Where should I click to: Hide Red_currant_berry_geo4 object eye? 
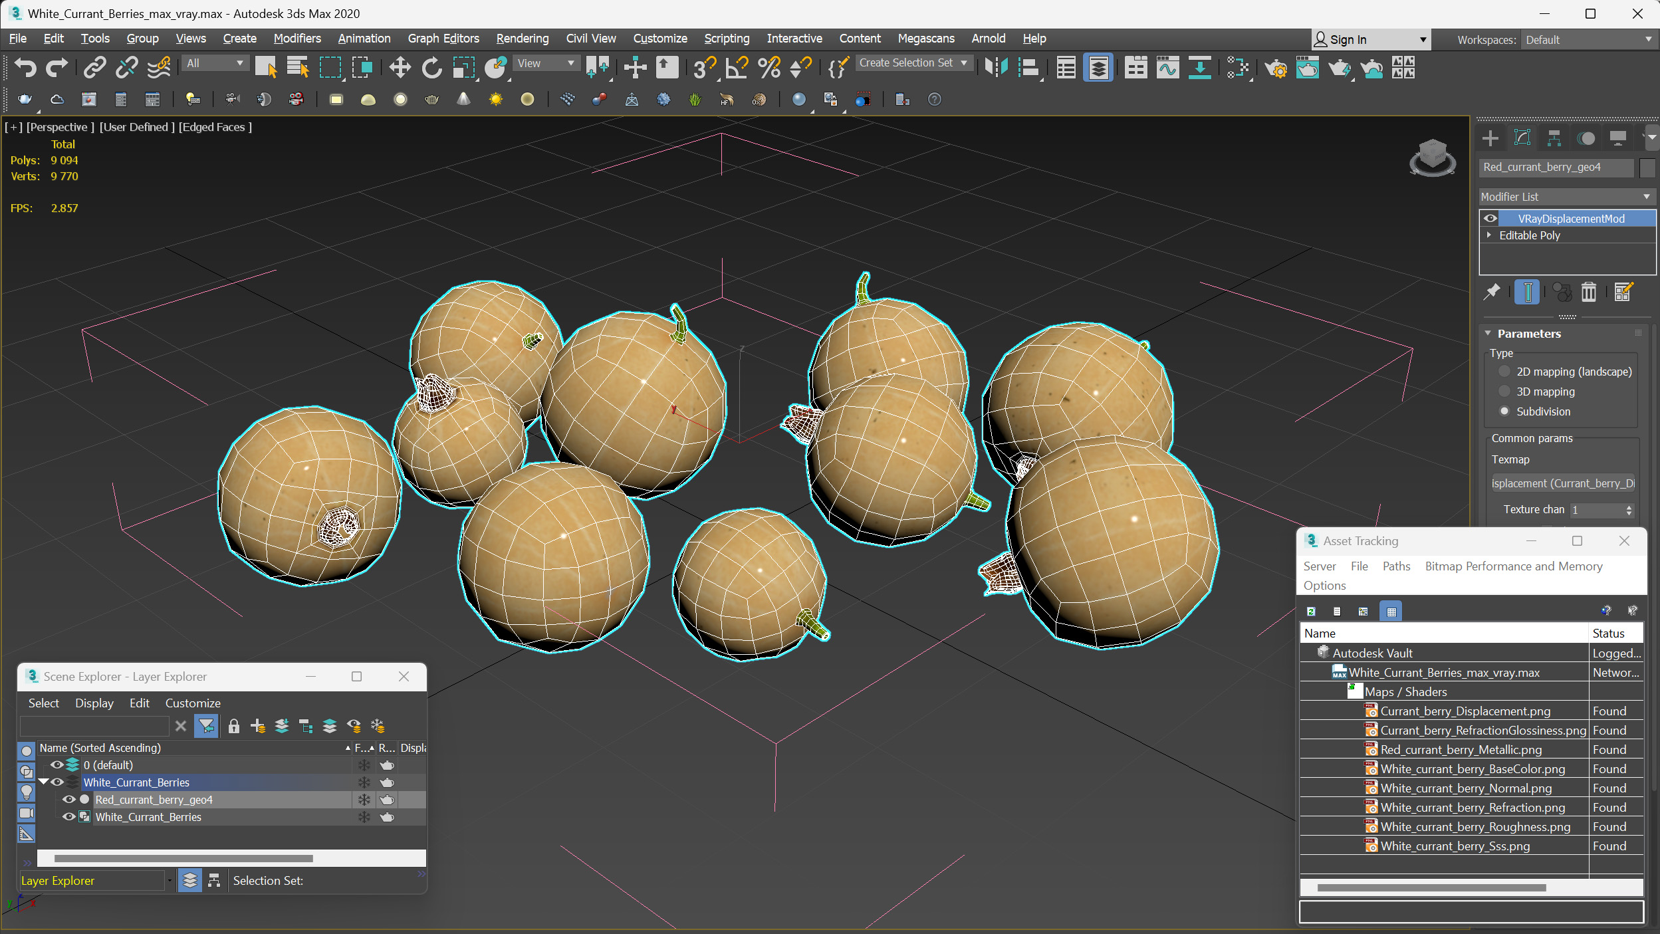coord(69,799)
